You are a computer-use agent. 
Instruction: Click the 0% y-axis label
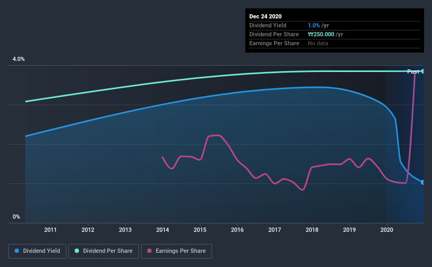16,217
